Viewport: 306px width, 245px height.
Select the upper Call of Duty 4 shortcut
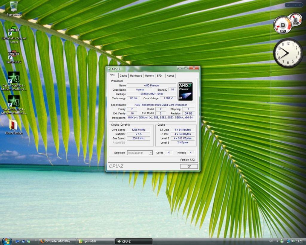[x=14, y=81]
